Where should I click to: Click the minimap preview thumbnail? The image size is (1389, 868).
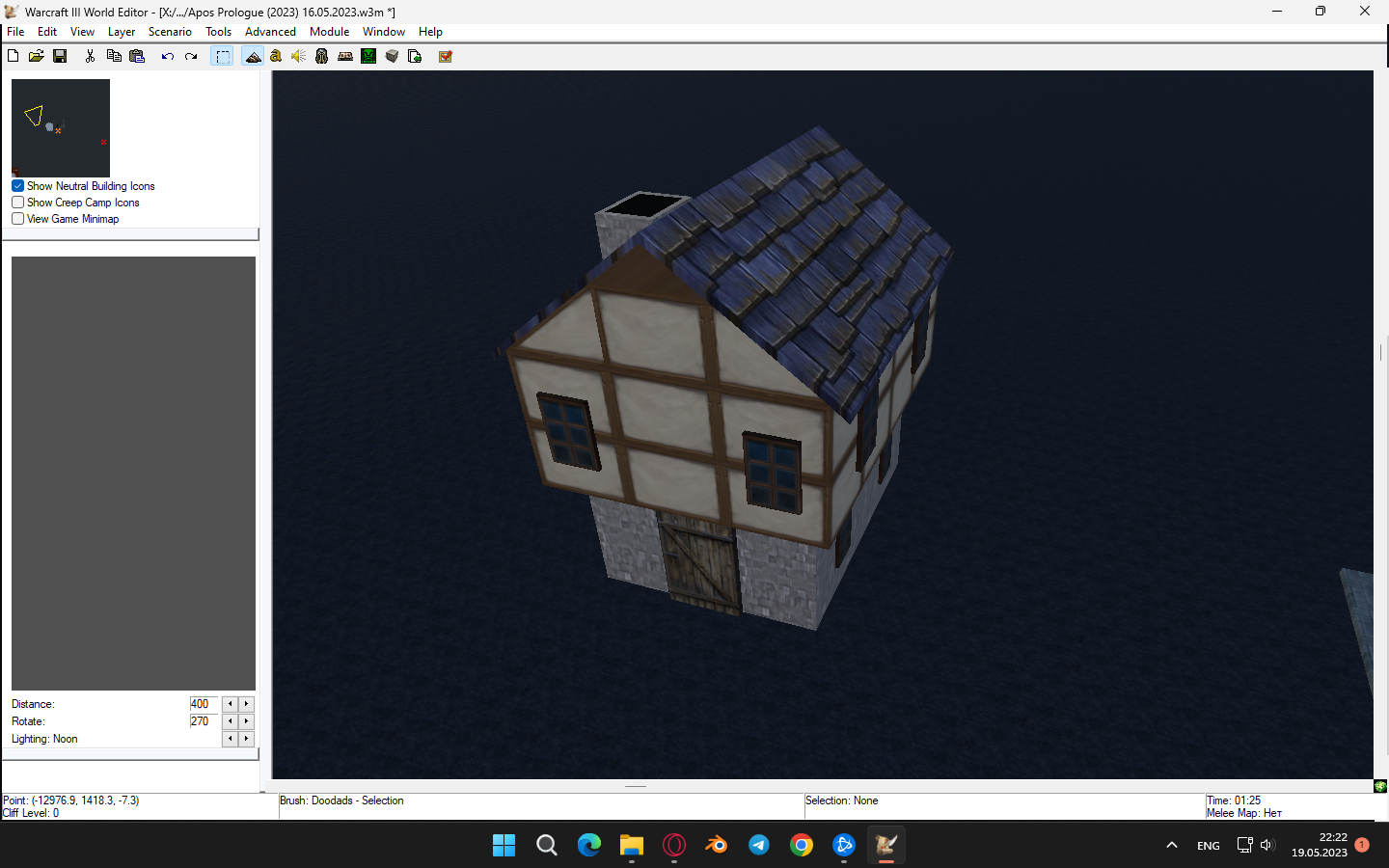point(61,128)
